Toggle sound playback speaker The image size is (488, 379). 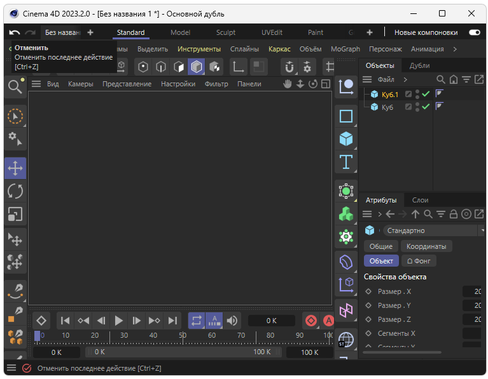tap(232, 321)
